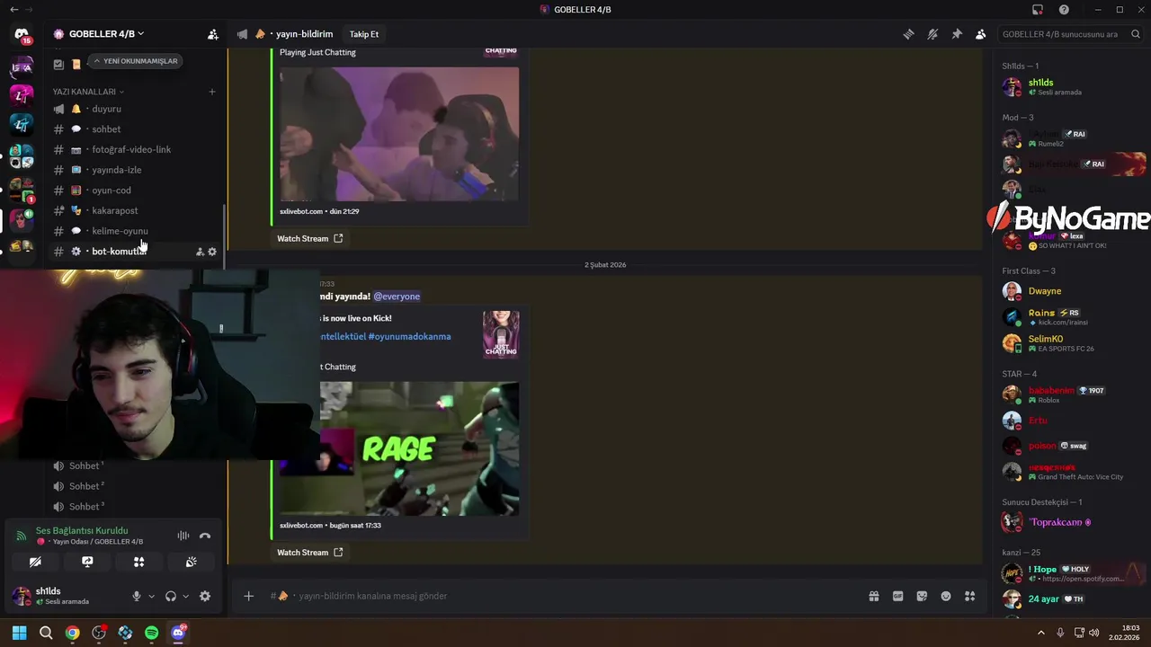This screenshot has height=647, width=1151.
Task: Click the message attachment plus button
Action: (248, 596)
